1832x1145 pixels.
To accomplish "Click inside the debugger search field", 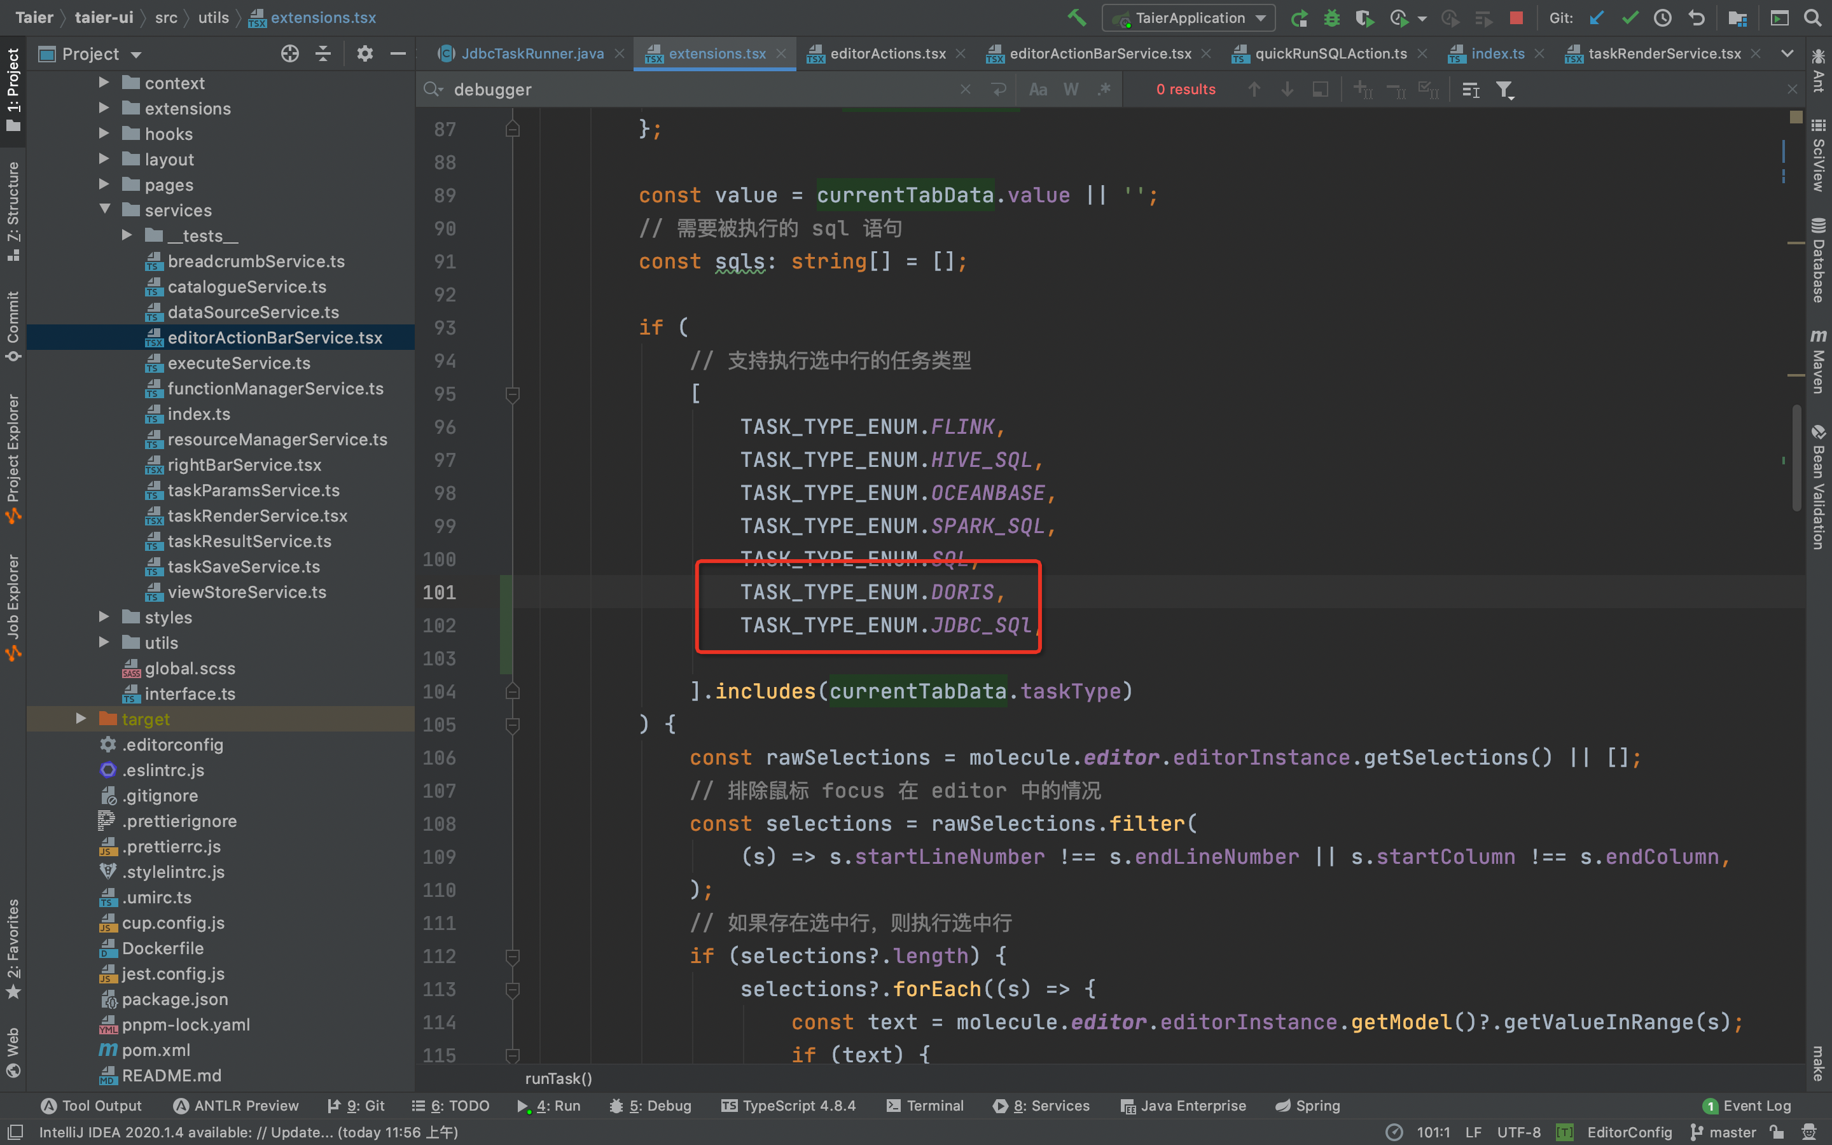I will tap(681, 89).
